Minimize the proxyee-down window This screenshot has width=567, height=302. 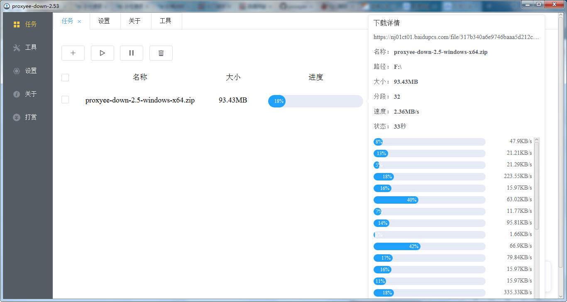point(528,4)
